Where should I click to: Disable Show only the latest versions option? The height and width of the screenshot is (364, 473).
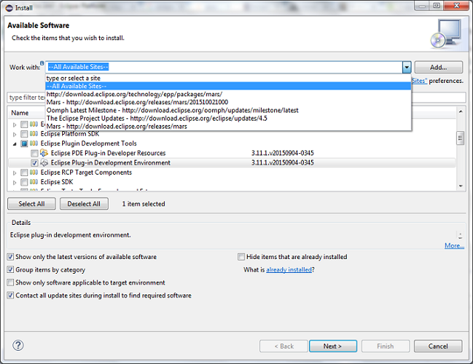click(x=10, y=257)
